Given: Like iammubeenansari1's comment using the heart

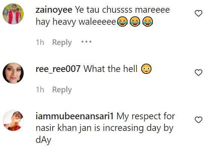Looking at the screenshot, I should click(x=198, y=120).
